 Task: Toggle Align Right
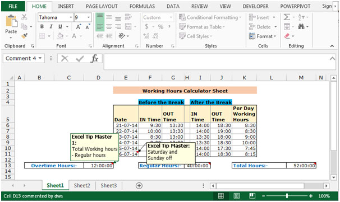pyautogui.click(x=118, y=27)
